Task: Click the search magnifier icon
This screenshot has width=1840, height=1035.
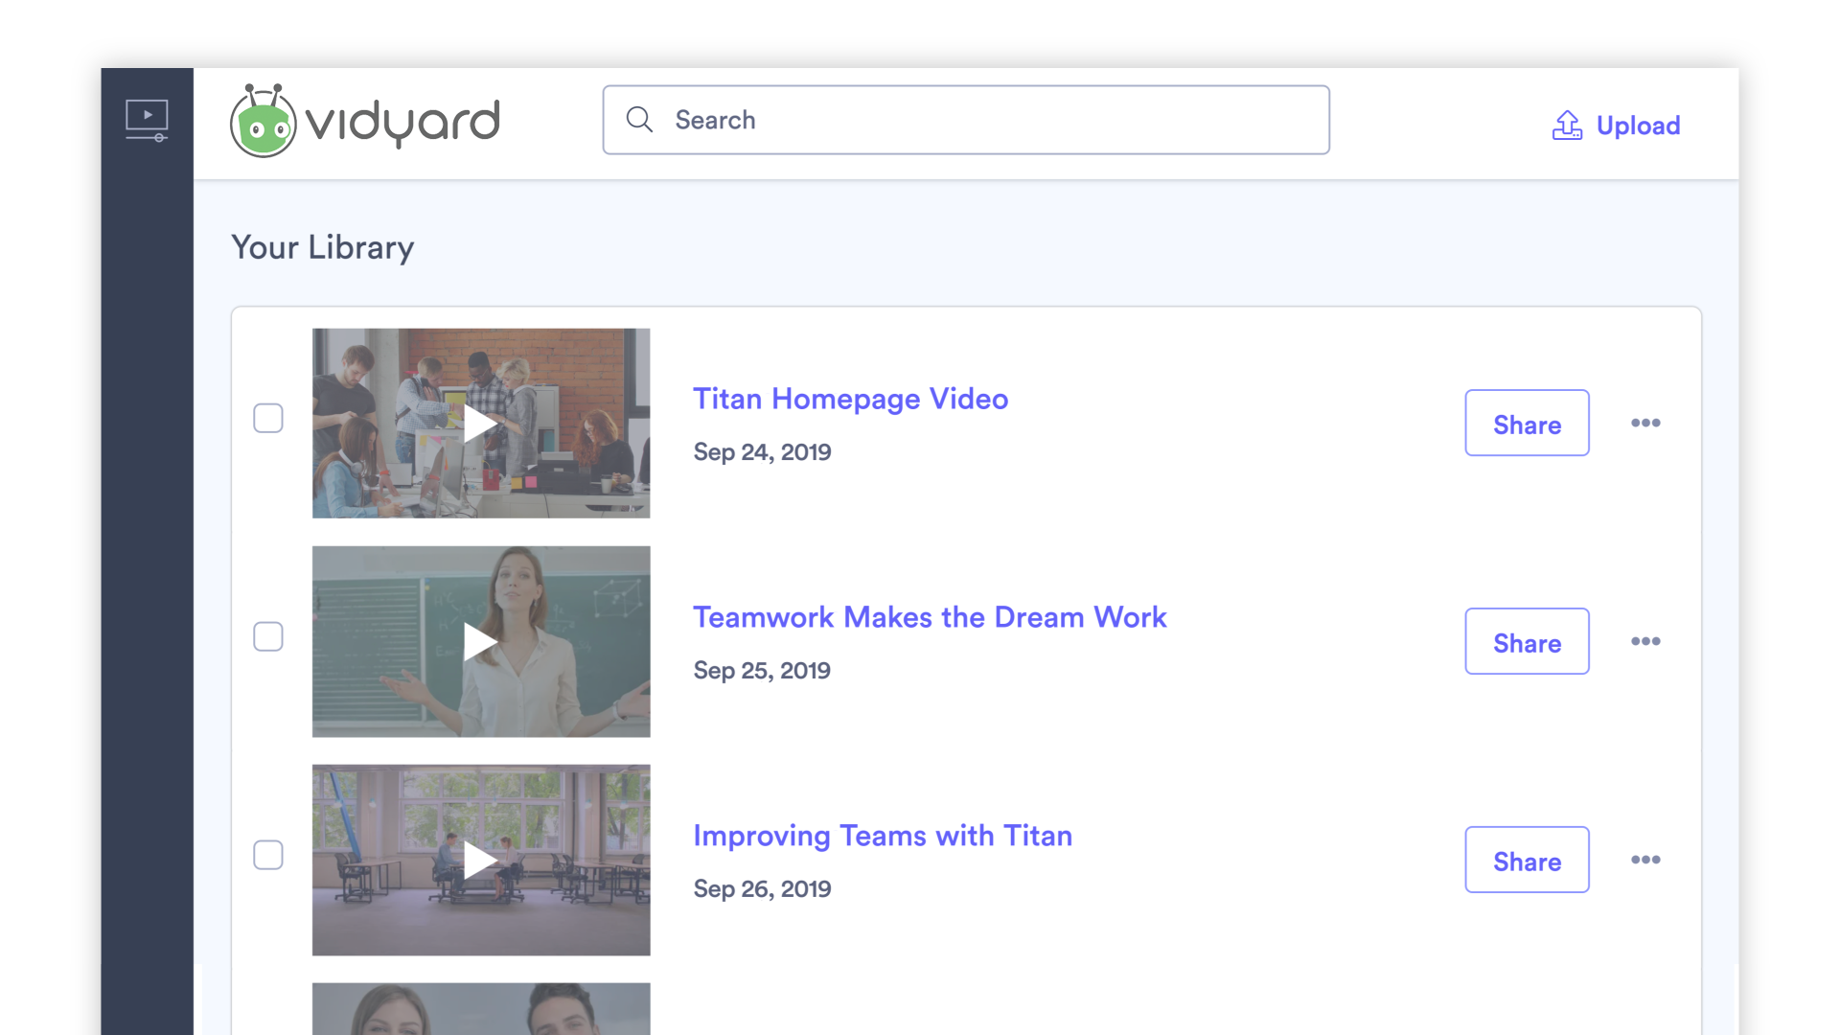Action: point(639,120)
